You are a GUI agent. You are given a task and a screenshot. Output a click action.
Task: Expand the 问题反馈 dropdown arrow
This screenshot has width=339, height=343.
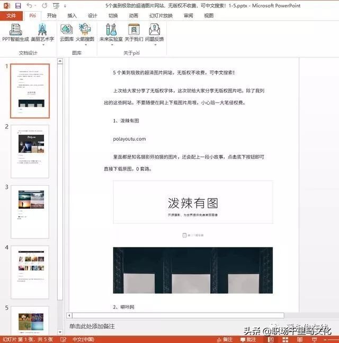(x=155, y=45)
